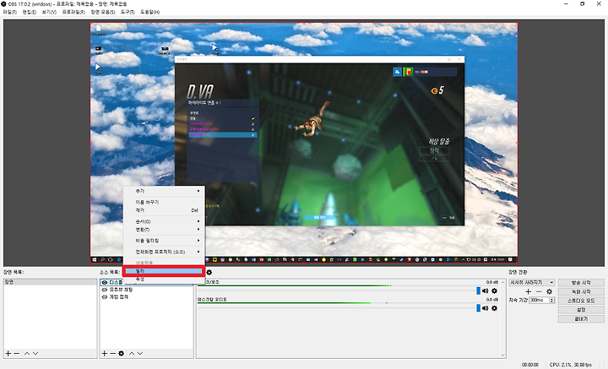Click the mixer scrollbar up arrow

[x=503, y=282]
